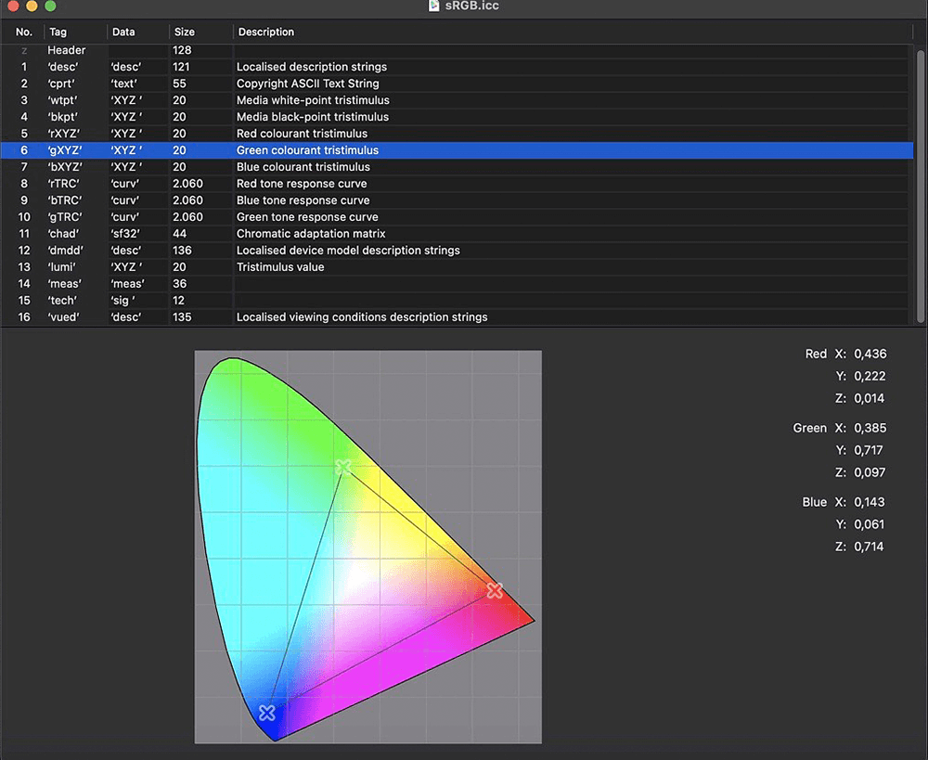This screenshot has width=928, height=760.
Task: Click the Blue X value 0,143
Action: (870, 502)
